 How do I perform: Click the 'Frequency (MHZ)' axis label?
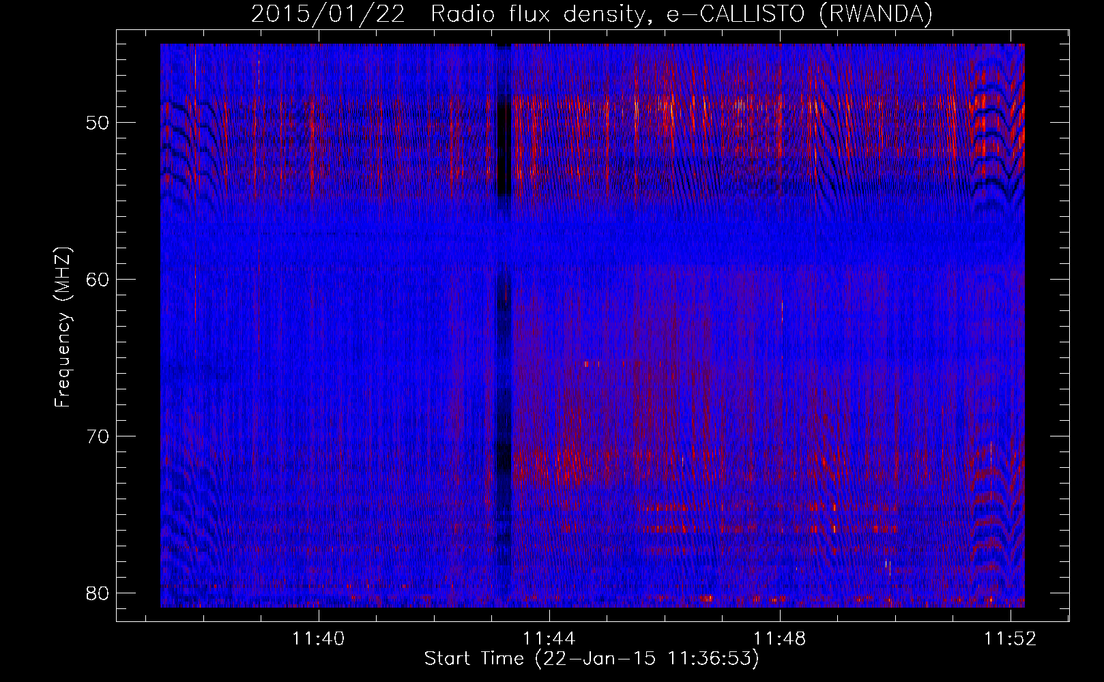coord(62,326)
